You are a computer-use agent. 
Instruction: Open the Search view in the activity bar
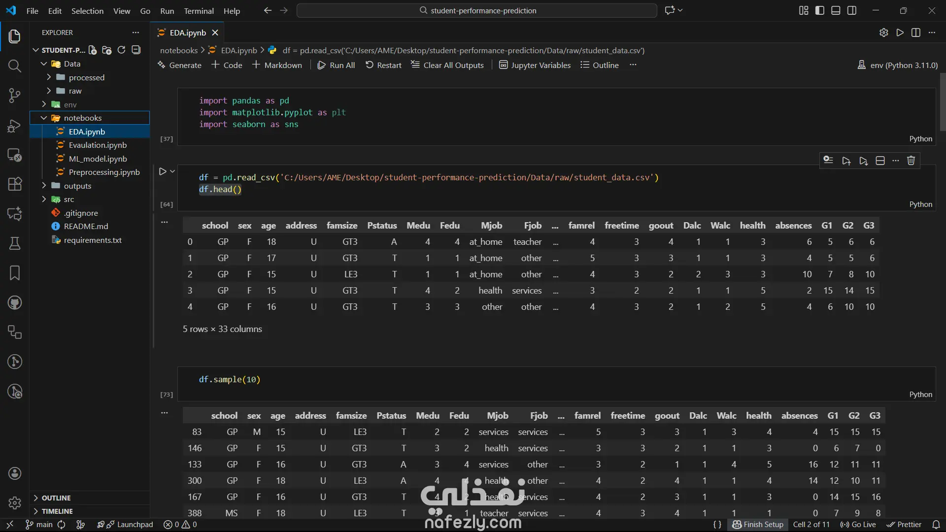(x=15, y=66)
